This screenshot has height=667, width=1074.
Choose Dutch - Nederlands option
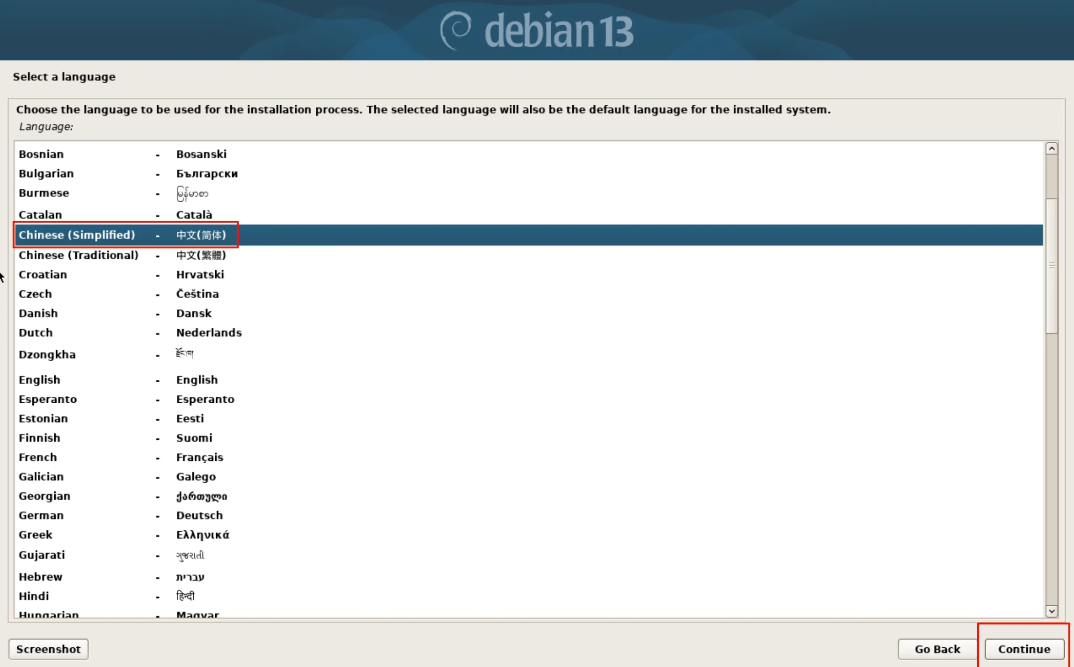coord(36,333)
